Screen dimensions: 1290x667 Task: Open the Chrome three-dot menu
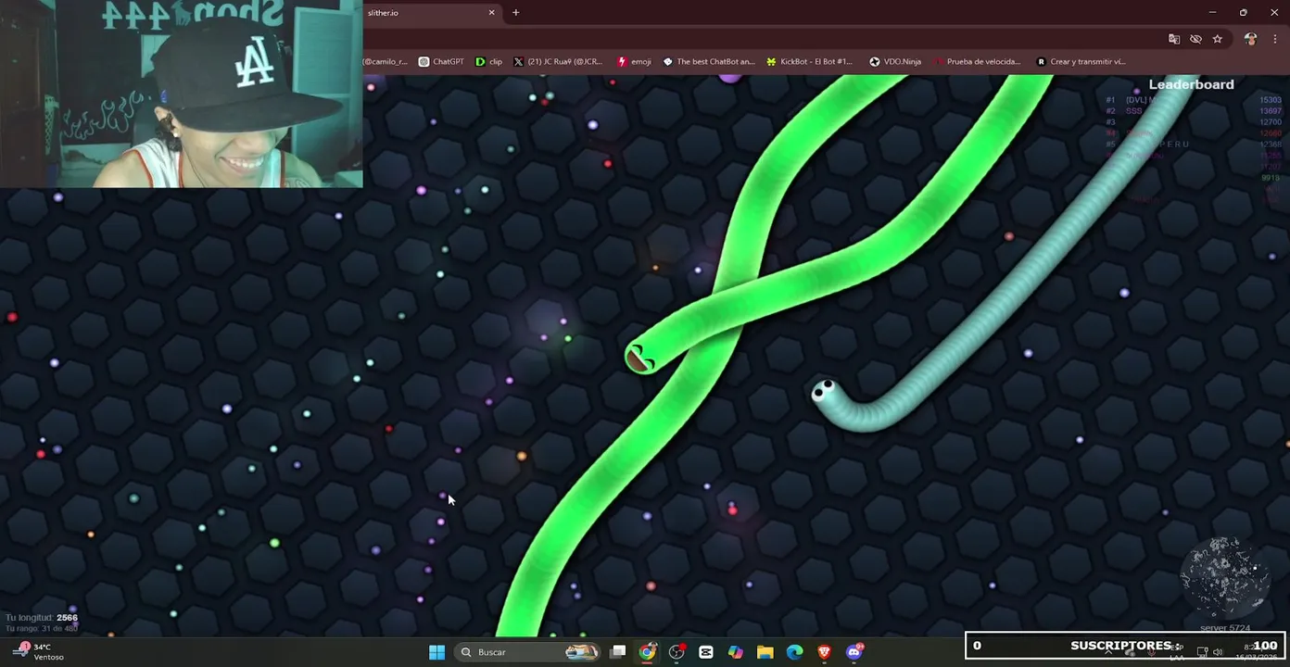pyautogui.click(x=1276, y=39)
